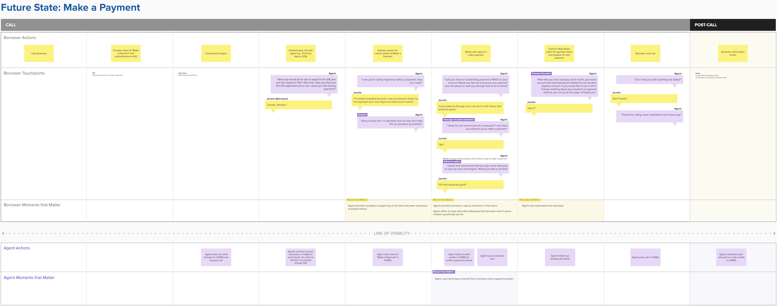
Task: Click the "Borrower Moments that Matter" row label
Action: (x=32, y=205)
